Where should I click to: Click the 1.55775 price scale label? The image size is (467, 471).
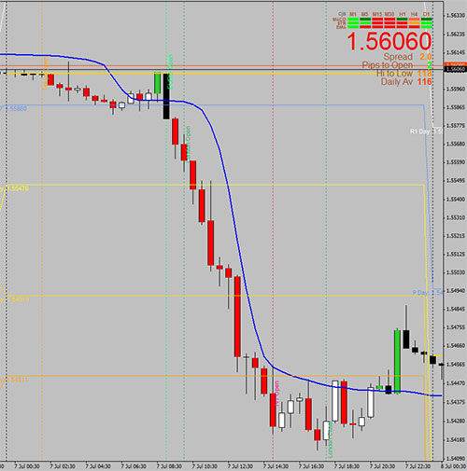[x=455, y=126]
